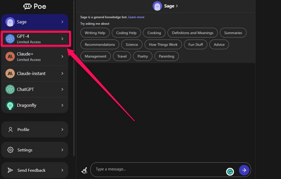Click the Claude-instant avatar icon

coord(10,73)
